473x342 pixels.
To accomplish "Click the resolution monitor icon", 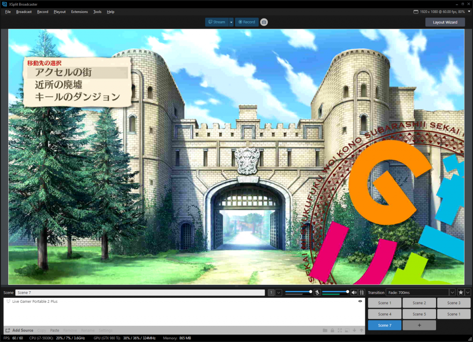I will pyautogui.click(x=416, y=12).
